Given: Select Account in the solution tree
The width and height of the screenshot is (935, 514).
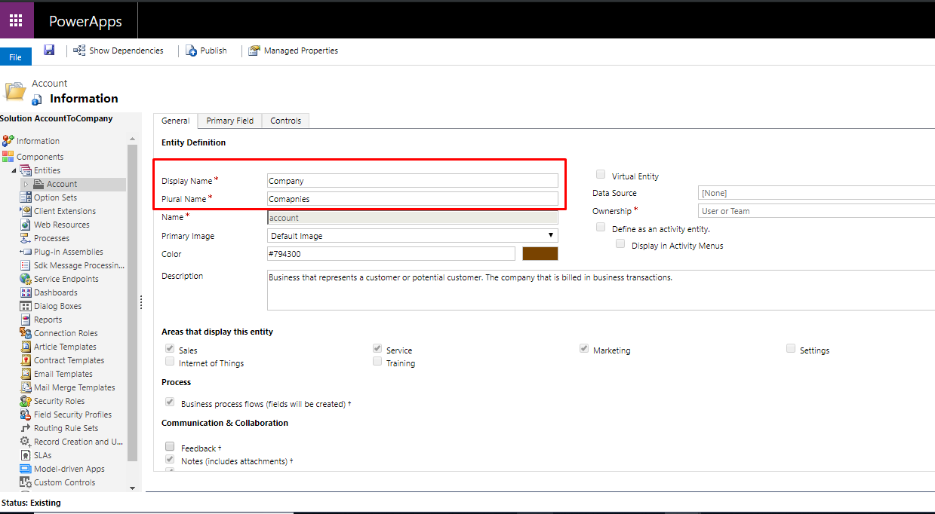Looking at the screenshot, I should (62, 184).
